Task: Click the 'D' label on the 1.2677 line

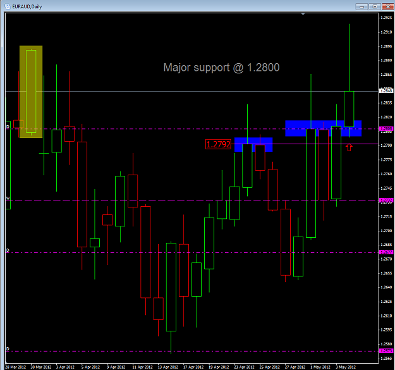Action: tap(8, 250)
